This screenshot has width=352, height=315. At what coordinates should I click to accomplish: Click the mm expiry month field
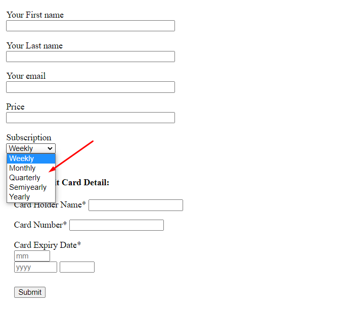click(32, 256)
